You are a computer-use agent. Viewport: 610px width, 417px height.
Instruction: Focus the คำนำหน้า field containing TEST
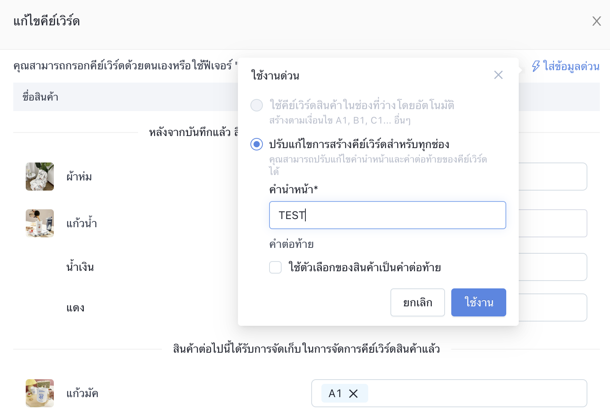tap(387, 215)
